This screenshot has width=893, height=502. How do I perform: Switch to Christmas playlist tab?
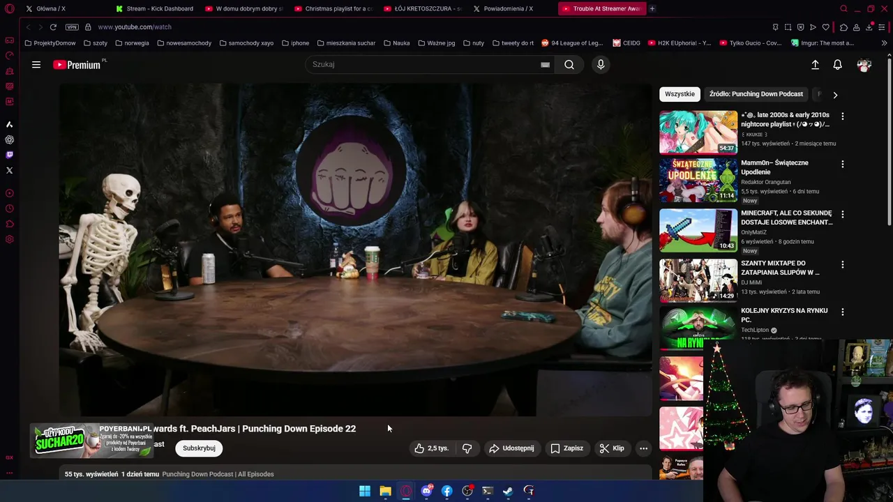333,9
